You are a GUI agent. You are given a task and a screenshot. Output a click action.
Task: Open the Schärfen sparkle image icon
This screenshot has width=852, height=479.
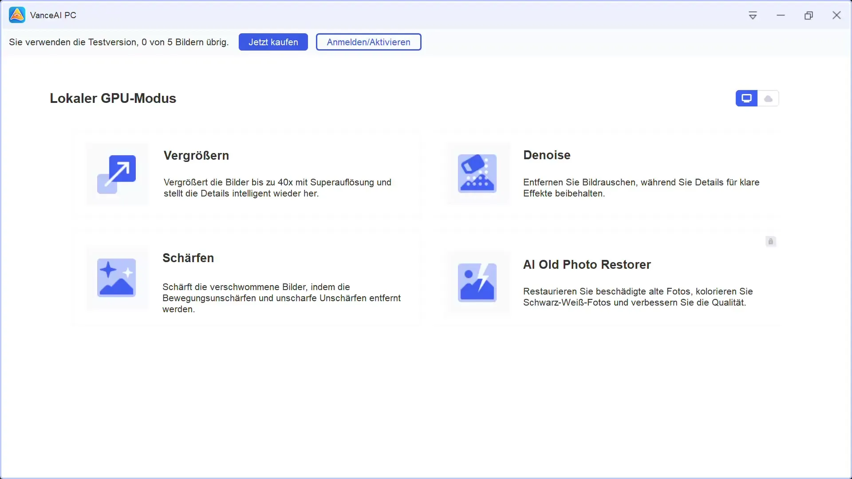click(x=117, y=278)
